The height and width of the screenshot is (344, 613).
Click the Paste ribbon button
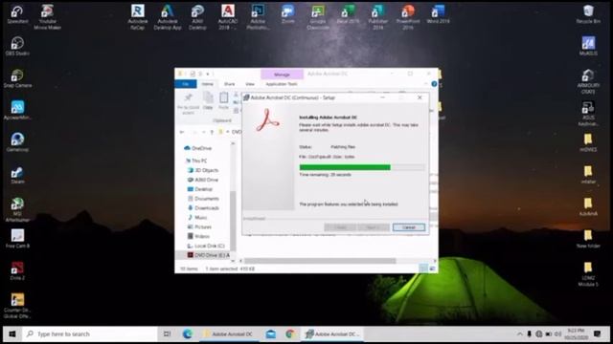point(223,101)
